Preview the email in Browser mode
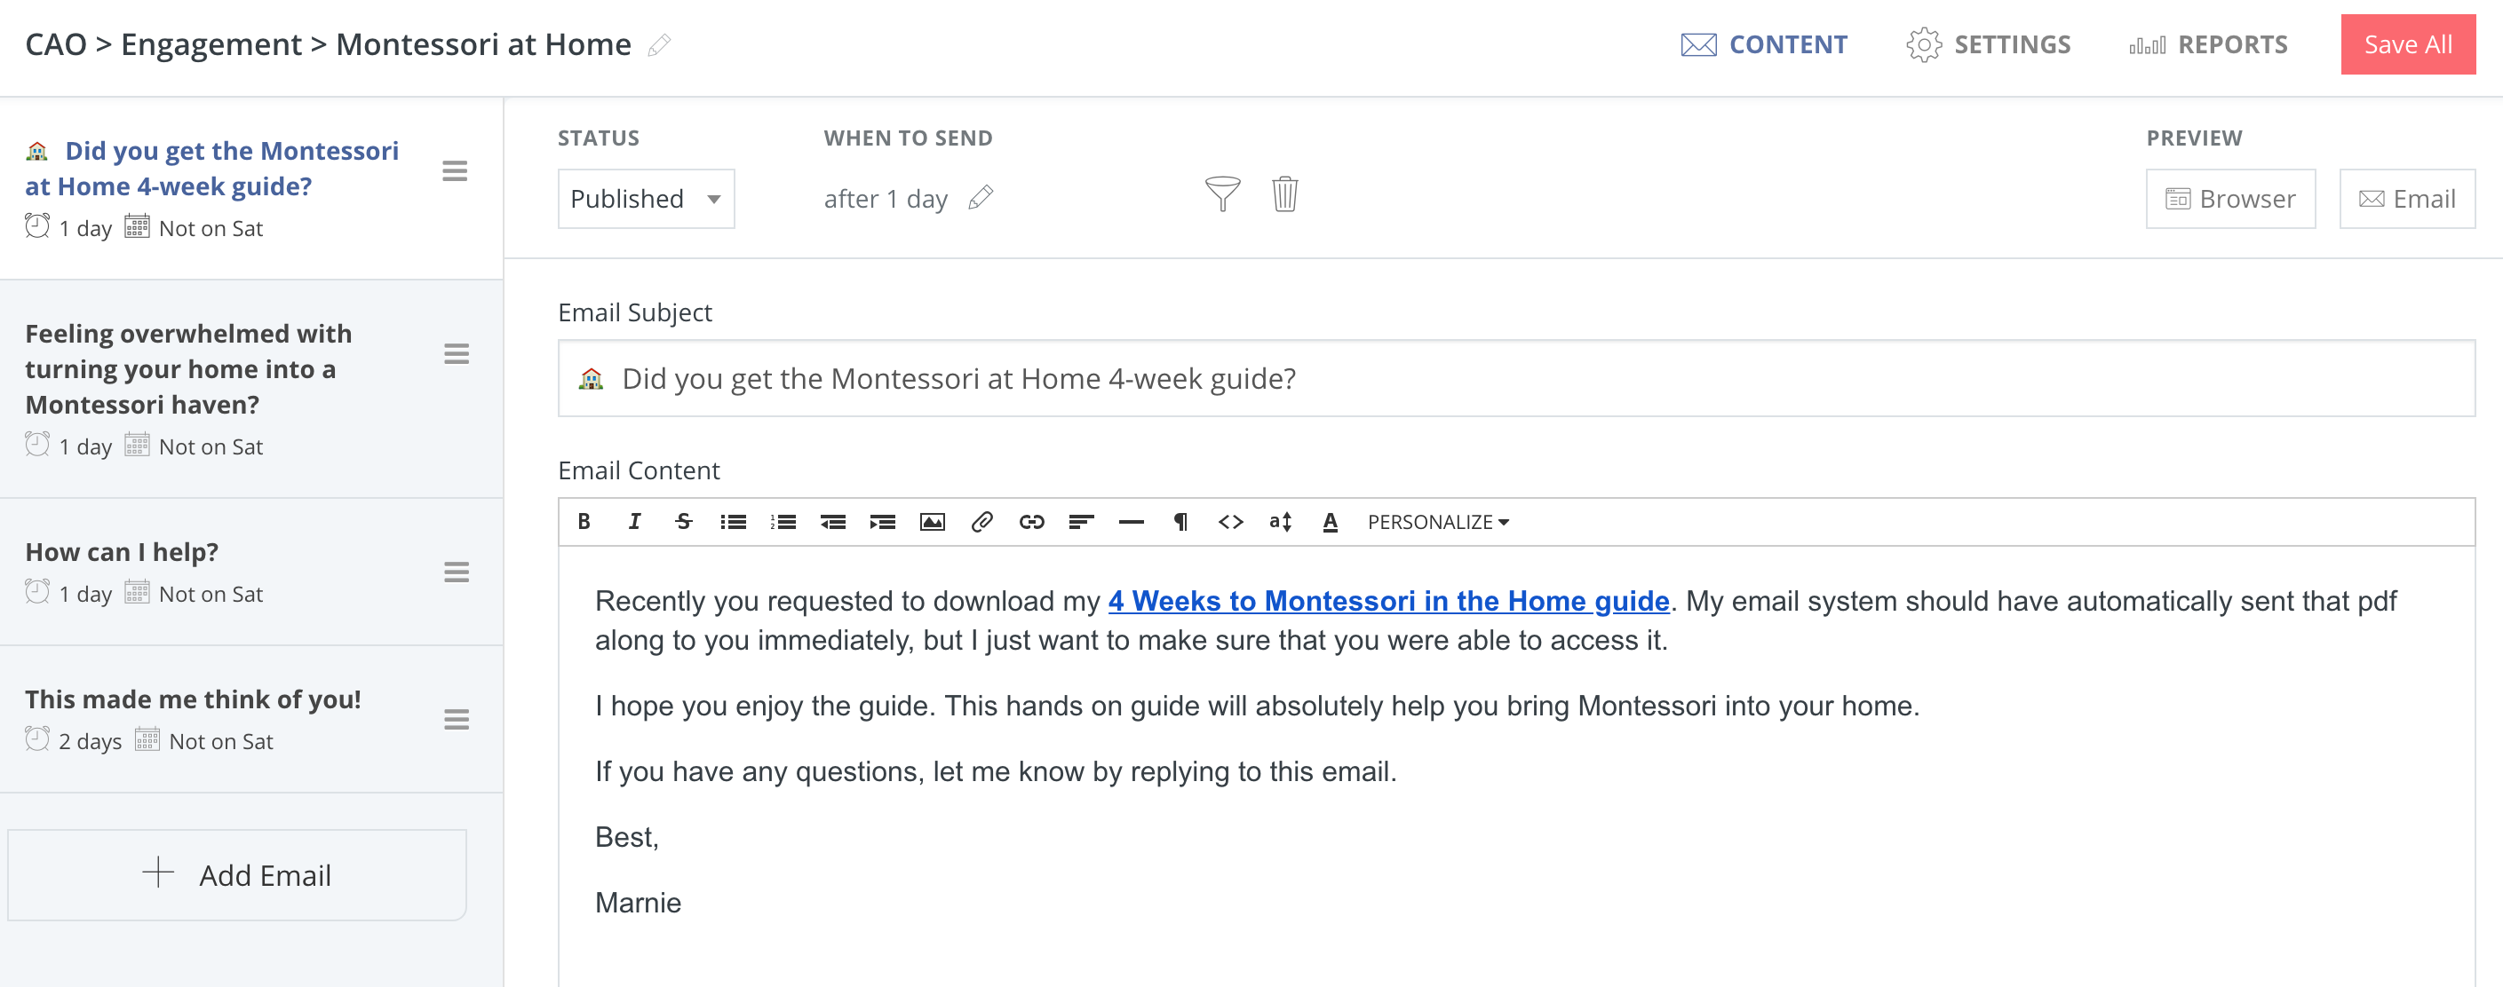The height and width of the screenshot is (987, 2503). 2230,198
